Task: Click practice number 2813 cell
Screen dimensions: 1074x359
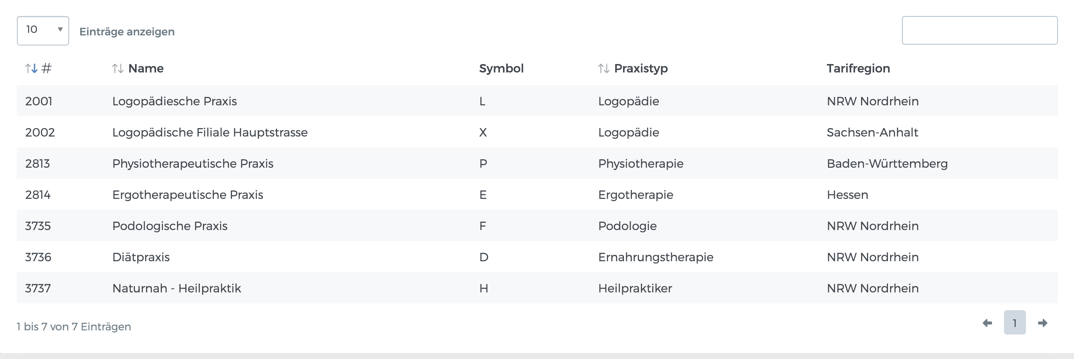Action: pyautogui.click(x=38, y=163)
